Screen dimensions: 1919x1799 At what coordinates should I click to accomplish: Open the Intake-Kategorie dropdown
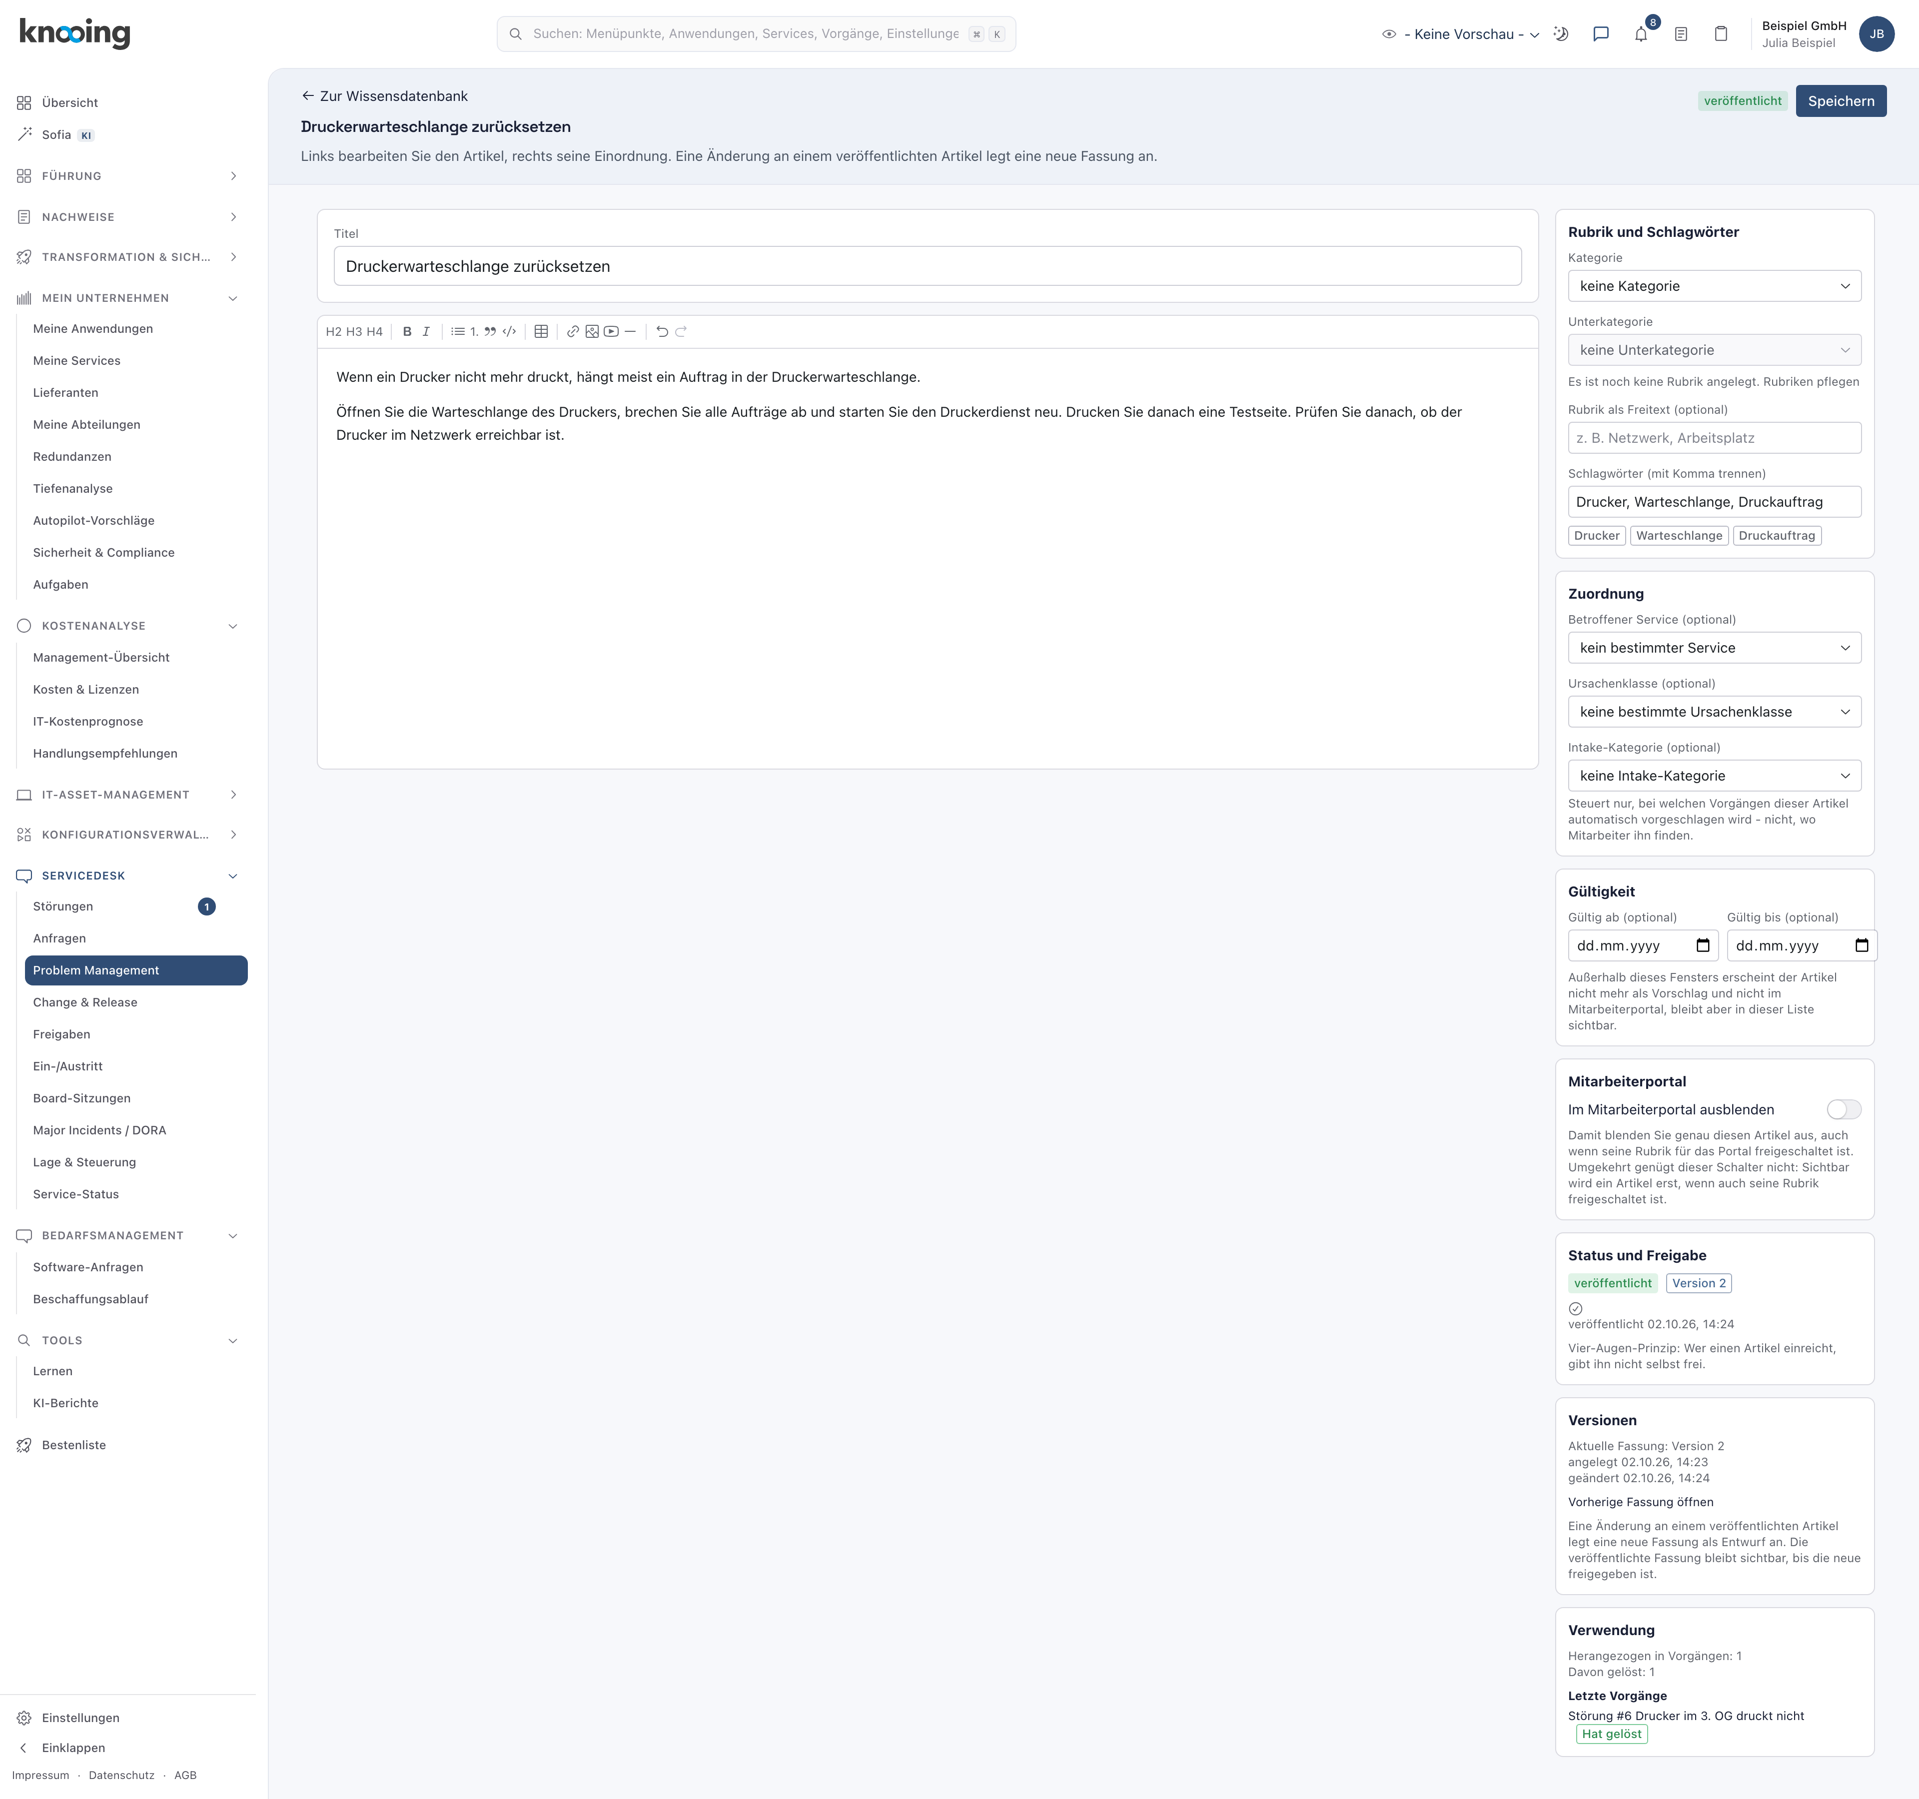tap(1715, 776)
